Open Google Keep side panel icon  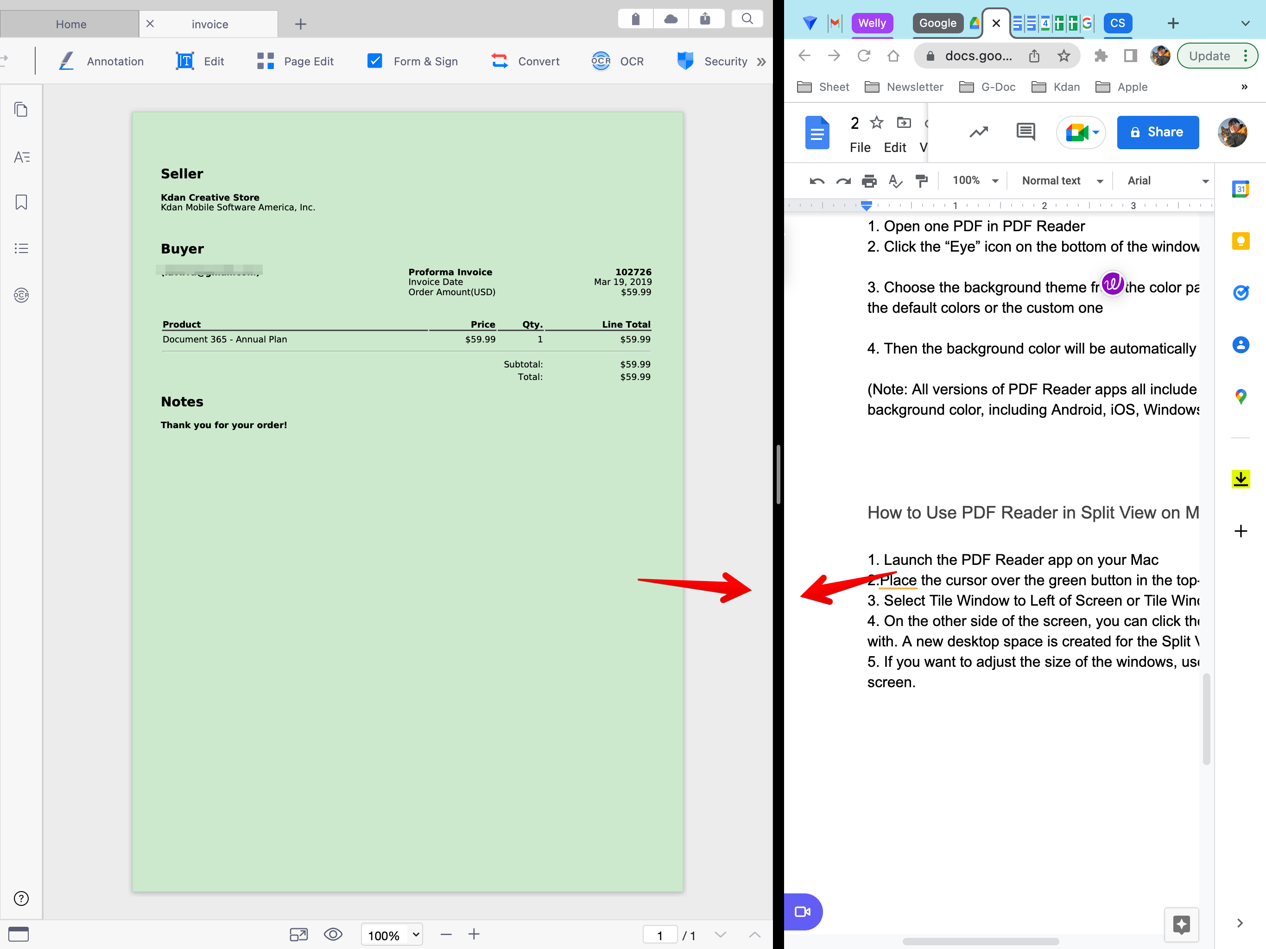click(1240, 241)
